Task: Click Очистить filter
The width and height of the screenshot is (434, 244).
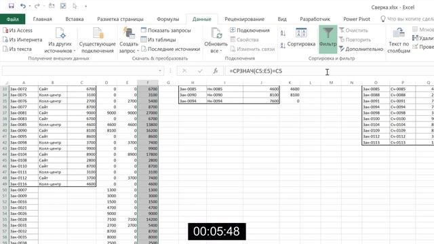Action: pyautogui.click(x=353, y=30)
